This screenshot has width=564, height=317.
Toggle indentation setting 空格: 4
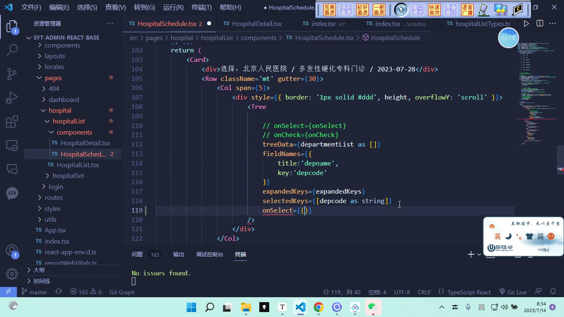(x=377, y=292)
